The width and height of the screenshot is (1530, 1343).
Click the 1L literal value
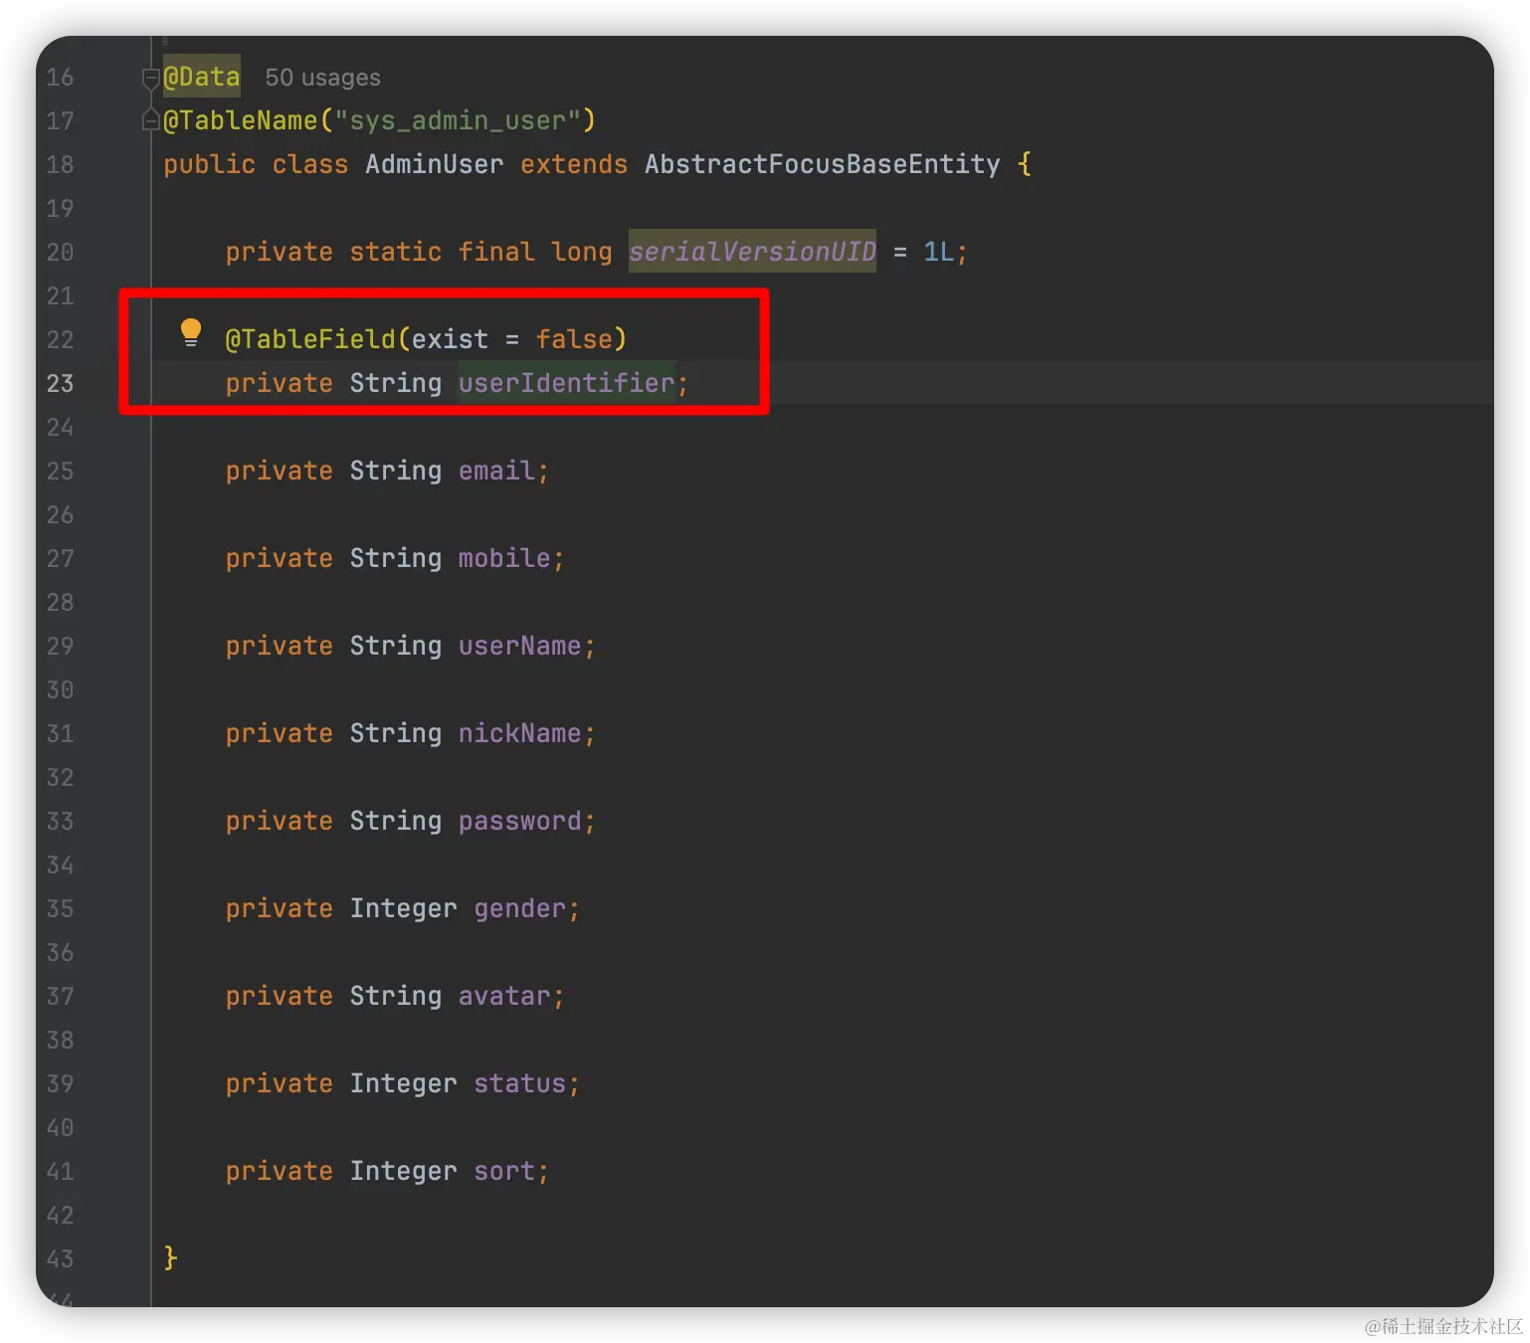(938, 252)
